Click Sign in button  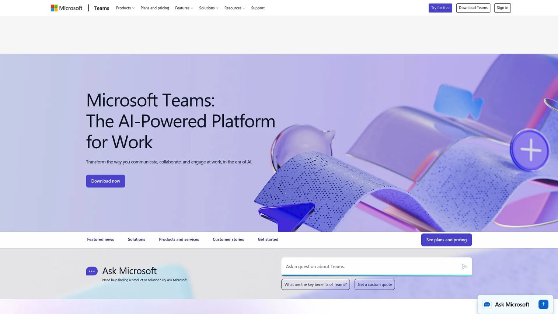pyautogui.click(x=502, y=8)
